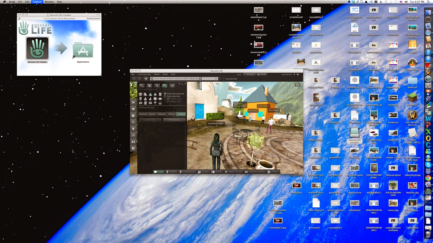433x243 pixels.
Task: Choose the highlighted pyramid prim shape
Action: coord(150,94)
